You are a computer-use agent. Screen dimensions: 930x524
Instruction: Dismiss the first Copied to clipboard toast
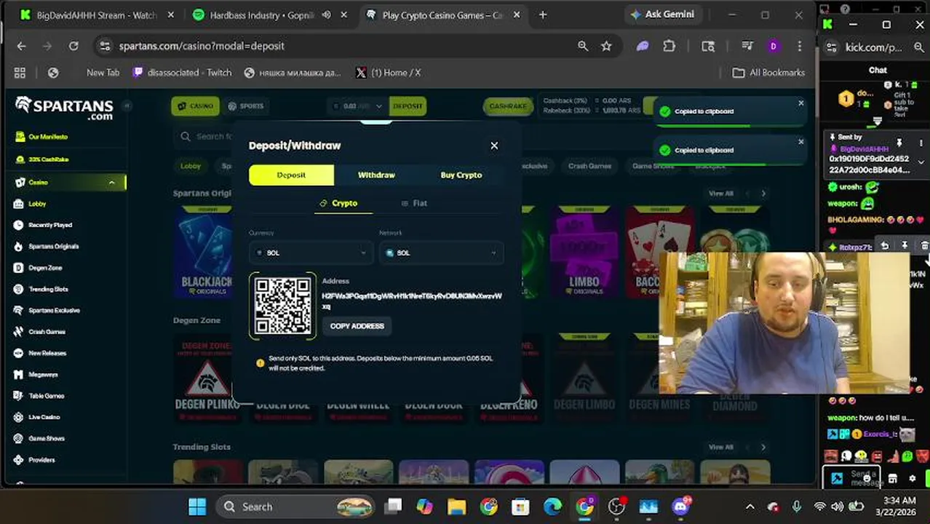(800, 103)
